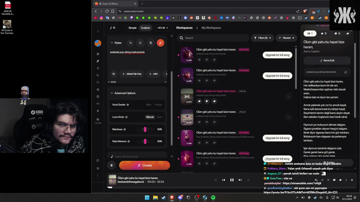This screenshot has height=202, width=360.
Task: Open a new browser tab
Action: (142, 4)
